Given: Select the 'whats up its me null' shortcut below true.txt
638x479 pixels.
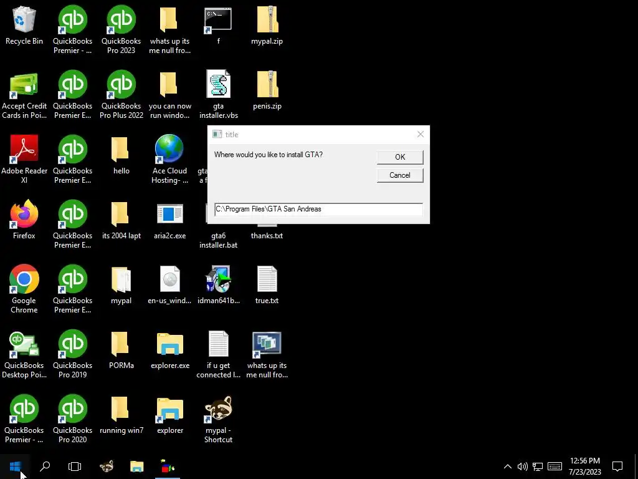Looking at the screenshot, I should pos(267,354).
